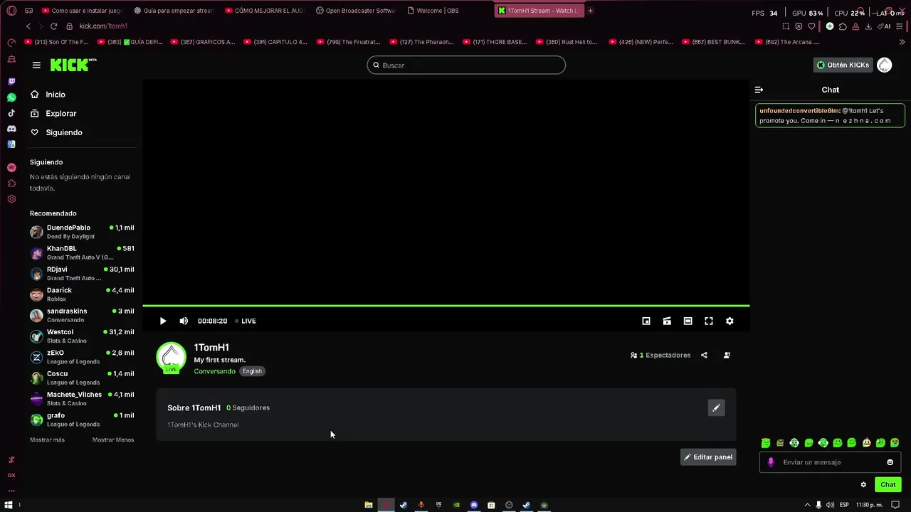
Task: Open Windows Start menu
Action: pyautogui.click(x=9, y=505)
